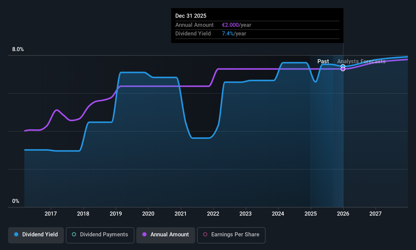The width and height of the screenshot is (416, 250).
Task: Click the 8.0% y-axis label
Action: pyautogui.click(x=18, y=49)
